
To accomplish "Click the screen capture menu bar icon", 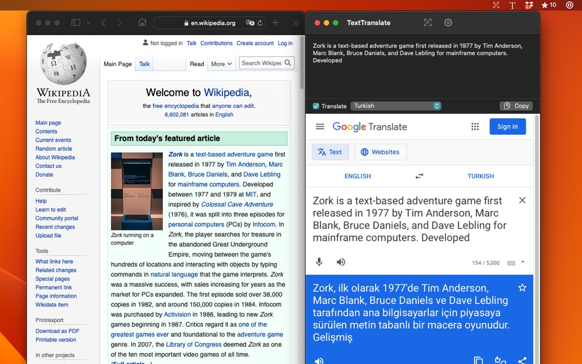I will pos(496,5).
